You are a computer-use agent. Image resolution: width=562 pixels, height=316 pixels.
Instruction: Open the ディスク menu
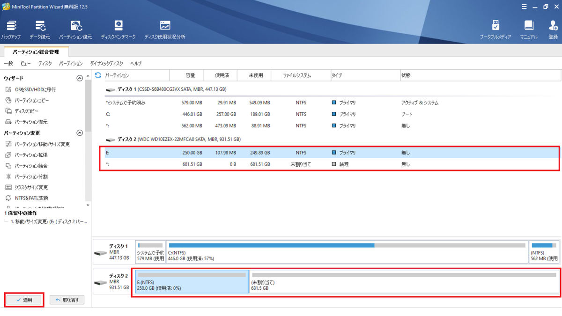pyautogui.click(x=45, y=63)
